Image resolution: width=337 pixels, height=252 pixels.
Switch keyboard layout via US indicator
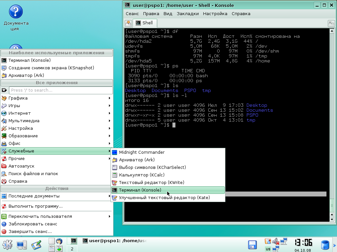coord(268,249)
